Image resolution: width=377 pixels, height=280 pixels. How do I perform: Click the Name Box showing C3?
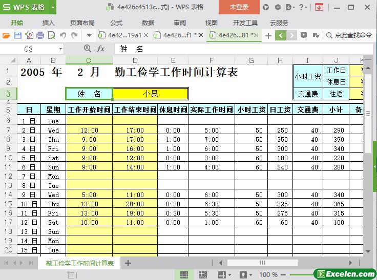click(28, 49)
